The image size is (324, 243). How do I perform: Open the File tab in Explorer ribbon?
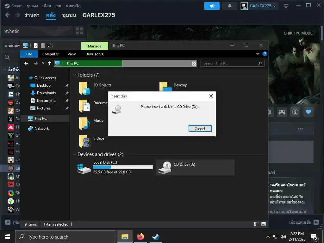pos(29,54)
